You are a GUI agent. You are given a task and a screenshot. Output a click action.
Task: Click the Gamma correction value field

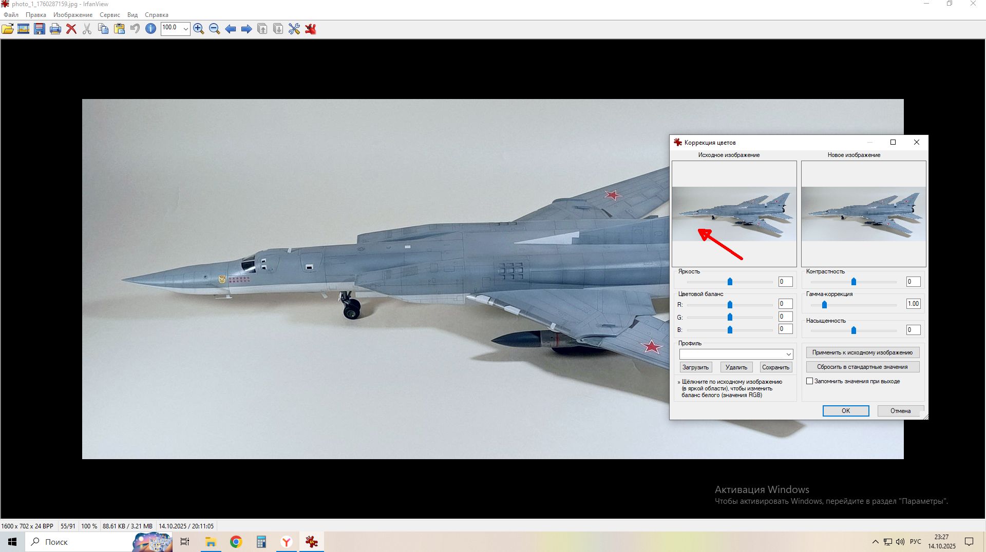(x=913, y=304)
